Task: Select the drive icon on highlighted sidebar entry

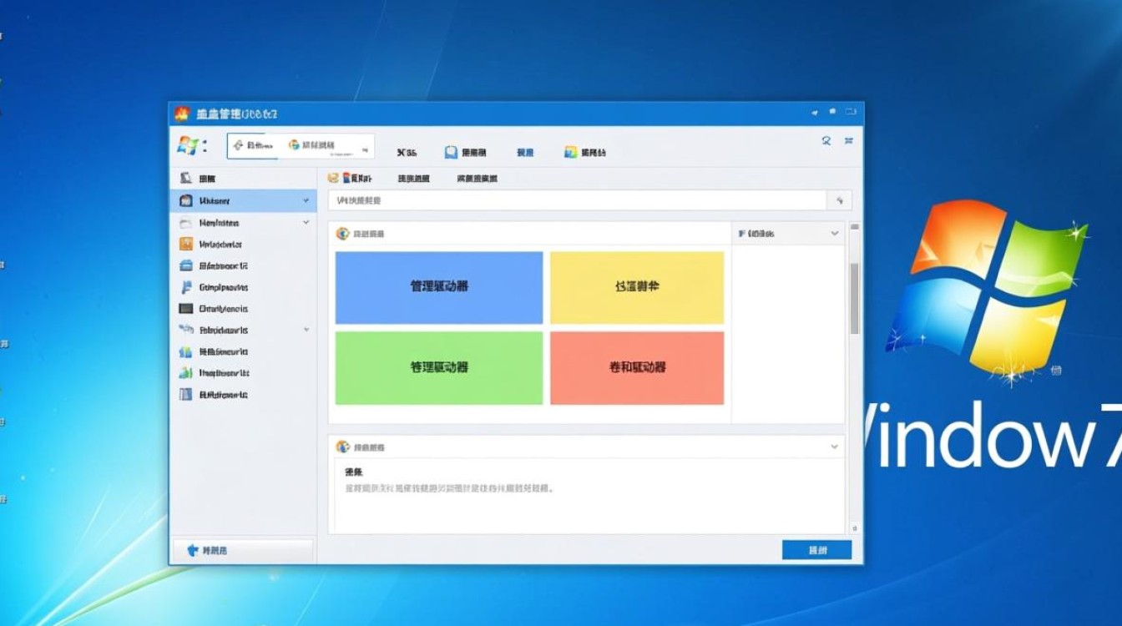Action: (x=187, y=200)
